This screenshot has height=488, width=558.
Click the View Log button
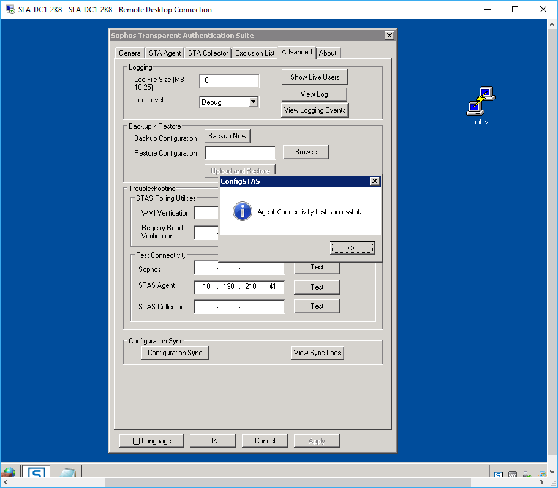tap(314, 94)
